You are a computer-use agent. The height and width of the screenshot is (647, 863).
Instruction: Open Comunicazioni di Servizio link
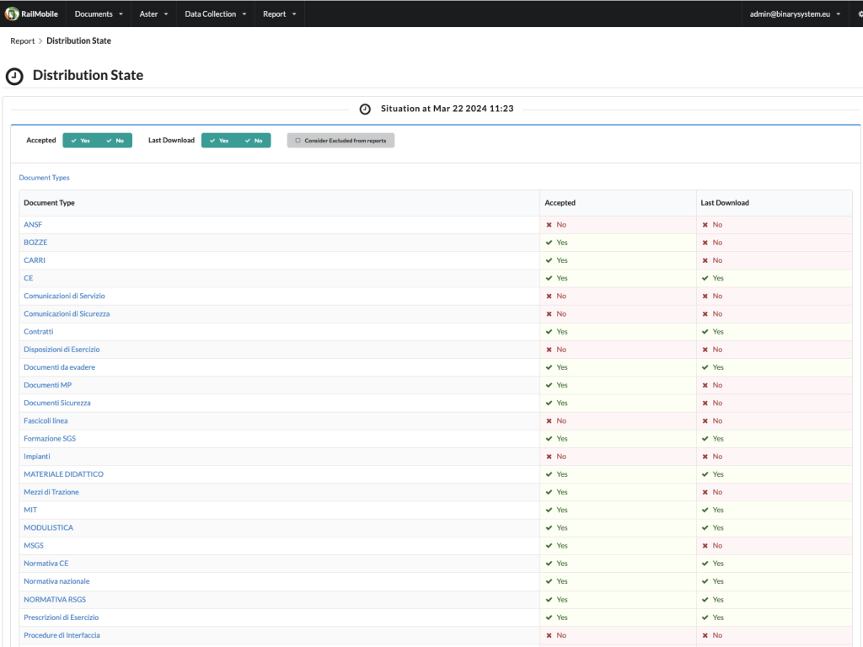[64, 296]
